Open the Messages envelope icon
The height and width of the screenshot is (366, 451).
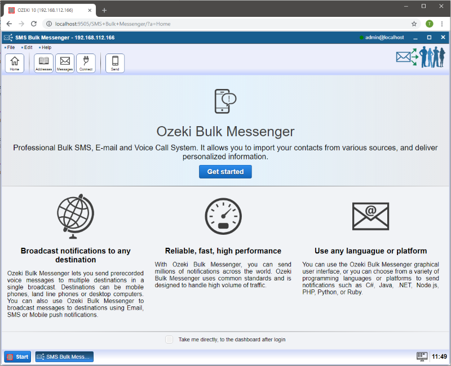[65, 63]
